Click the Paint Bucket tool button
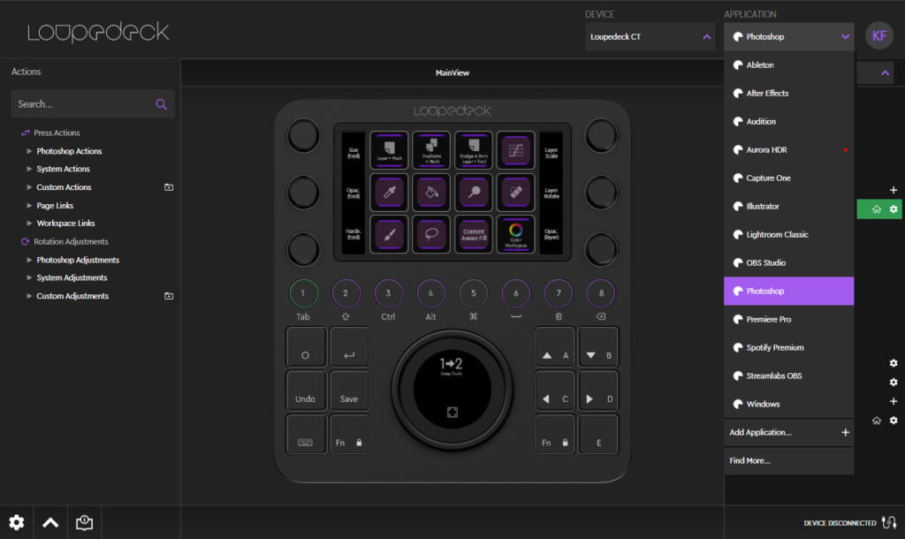Image resolution: width=905 pixels, height=539 pixels. point(430,192)
